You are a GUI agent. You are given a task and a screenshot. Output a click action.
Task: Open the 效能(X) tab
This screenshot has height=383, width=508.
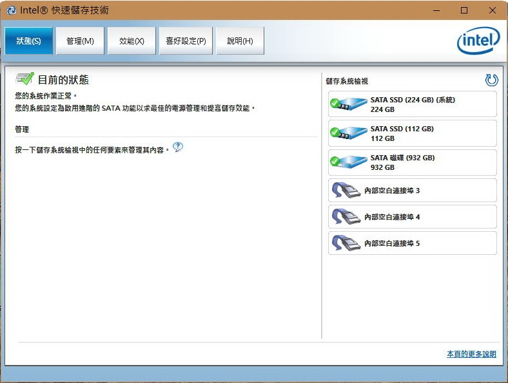point(132,41)
